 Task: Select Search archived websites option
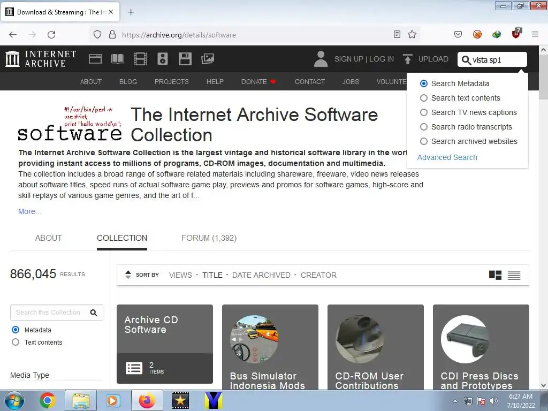(424, 141)
